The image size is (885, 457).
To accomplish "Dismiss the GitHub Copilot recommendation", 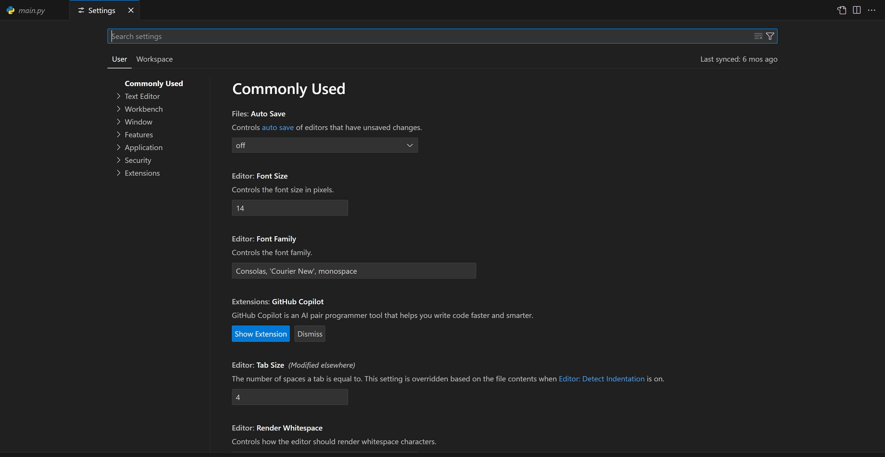I will (x=309, y=333).
